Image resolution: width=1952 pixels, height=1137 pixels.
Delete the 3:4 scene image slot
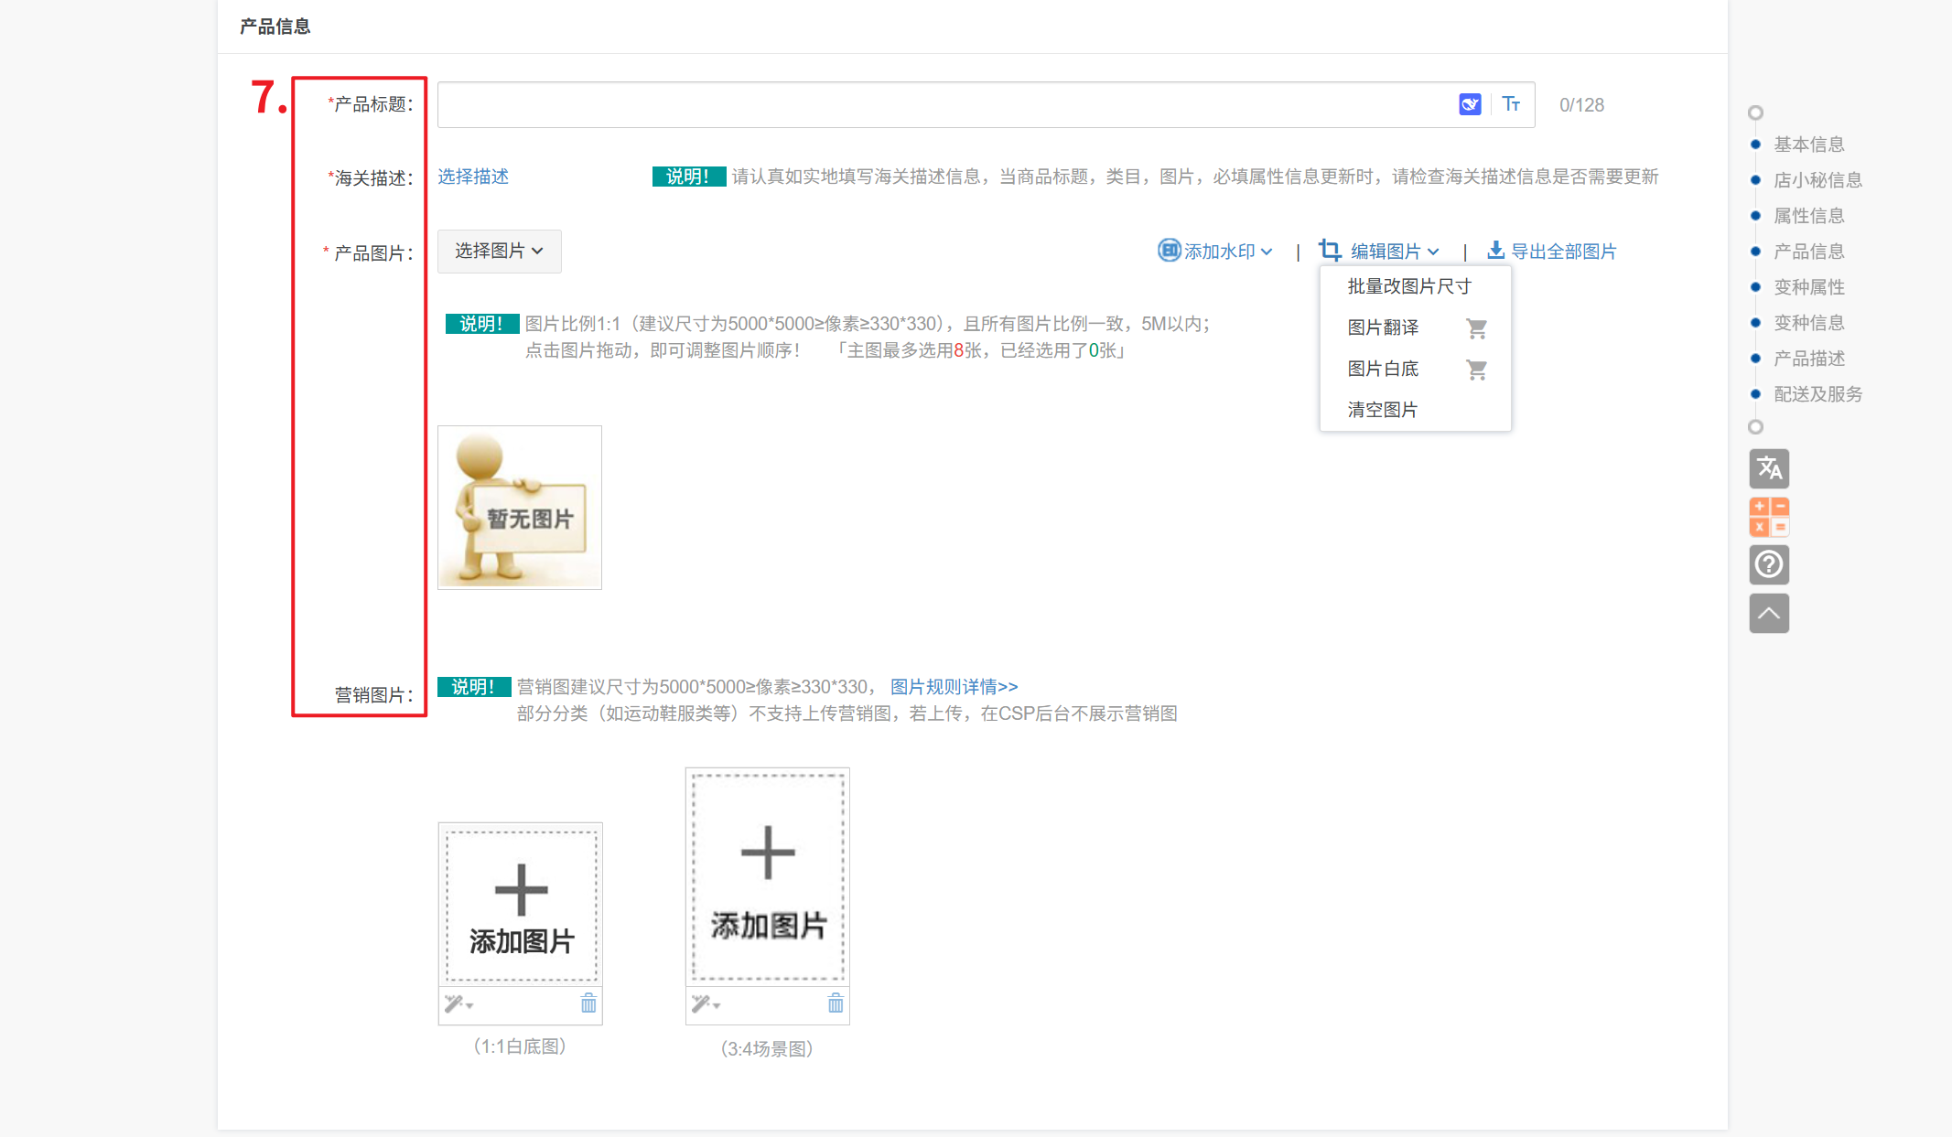836,1004
